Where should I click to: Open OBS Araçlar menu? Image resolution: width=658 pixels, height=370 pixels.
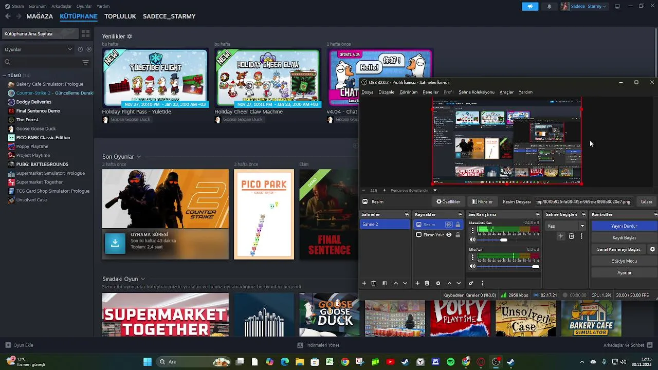506,92
